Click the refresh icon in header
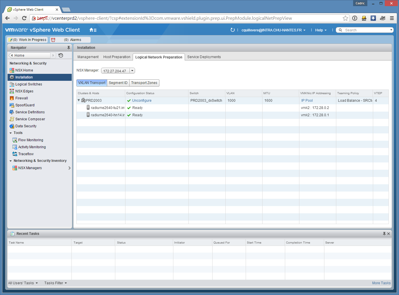The height and width of the screenshot is (295, 399). point(232,30)
